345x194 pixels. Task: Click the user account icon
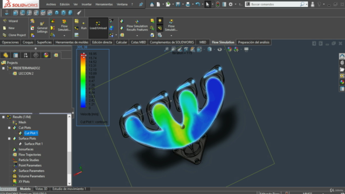[x=313, y=4]
